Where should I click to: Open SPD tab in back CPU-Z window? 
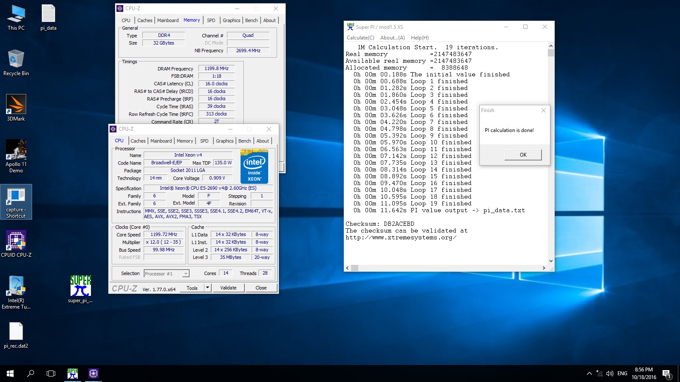(x=211, y=20)
